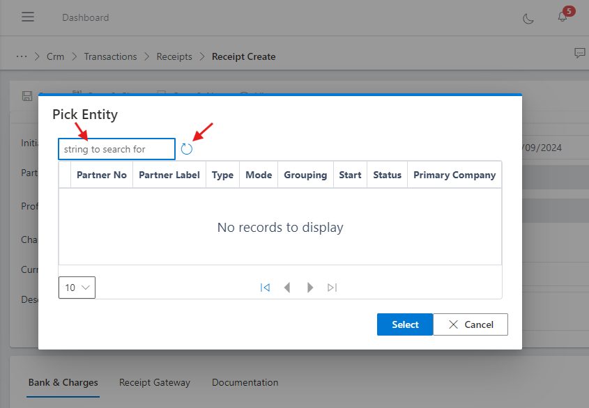This screenshot has height=408, width=589.
Task: Open the page size dropdown showing 10
Action: coord(77,287)
